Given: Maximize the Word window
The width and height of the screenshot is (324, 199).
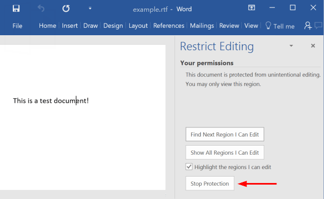Looking at the screenshot, I should click(x=293, y=7).
